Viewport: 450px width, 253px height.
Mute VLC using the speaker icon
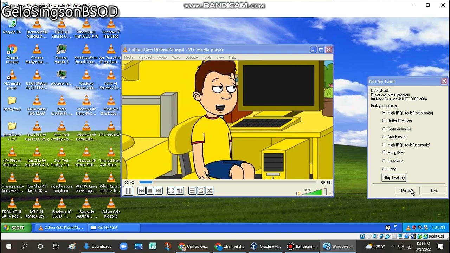298,193
